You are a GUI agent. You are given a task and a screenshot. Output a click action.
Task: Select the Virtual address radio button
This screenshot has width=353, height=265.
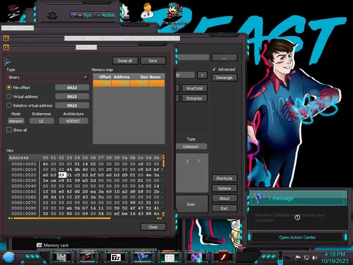[x=9, y=97]
